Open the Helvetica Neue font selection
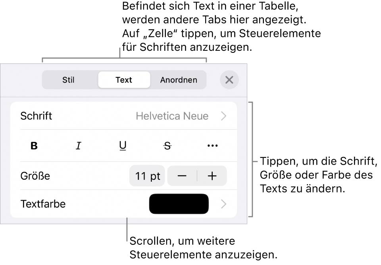 click(x=172, y=116)
